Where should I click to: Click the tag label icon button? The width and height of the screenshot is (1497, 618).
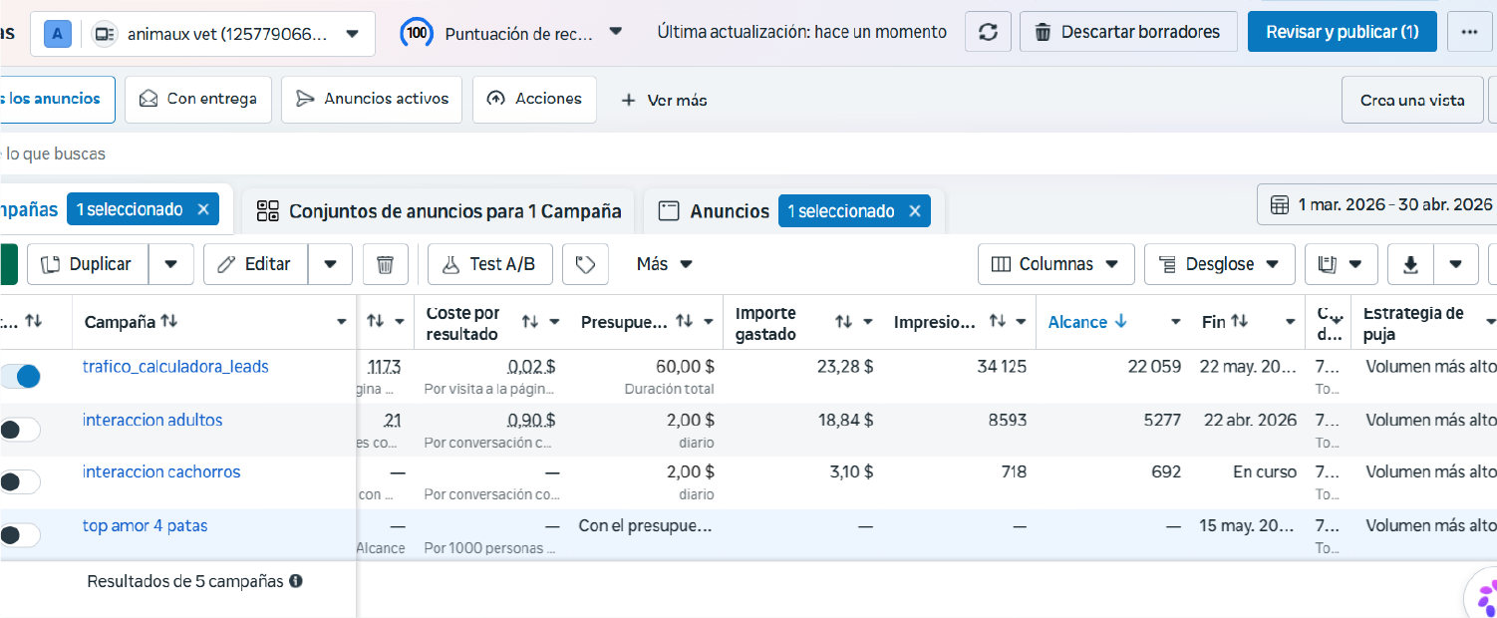pyautogui.click(x=586, y=264)
